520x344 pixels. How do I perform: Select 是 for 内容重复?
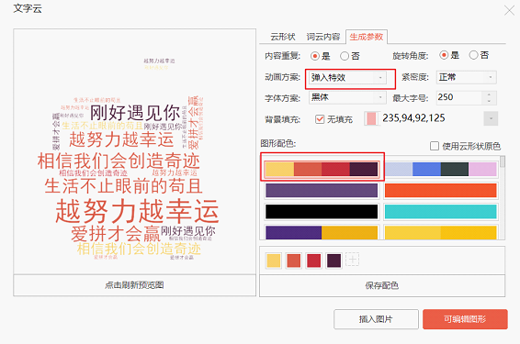pyautogui.click(x=315, y=56)
